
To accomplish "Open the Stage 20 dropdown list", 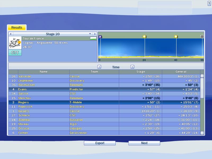I will point(90,34).
